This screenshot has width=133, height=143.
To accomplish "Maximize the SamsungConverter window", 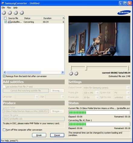I will pos(125,3).
